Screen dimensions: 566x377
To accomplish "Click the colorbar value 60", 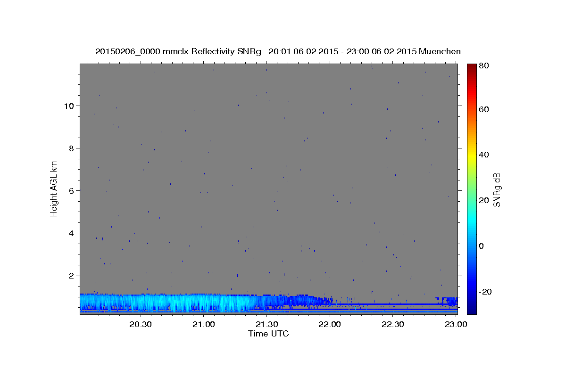I will 484,109.
